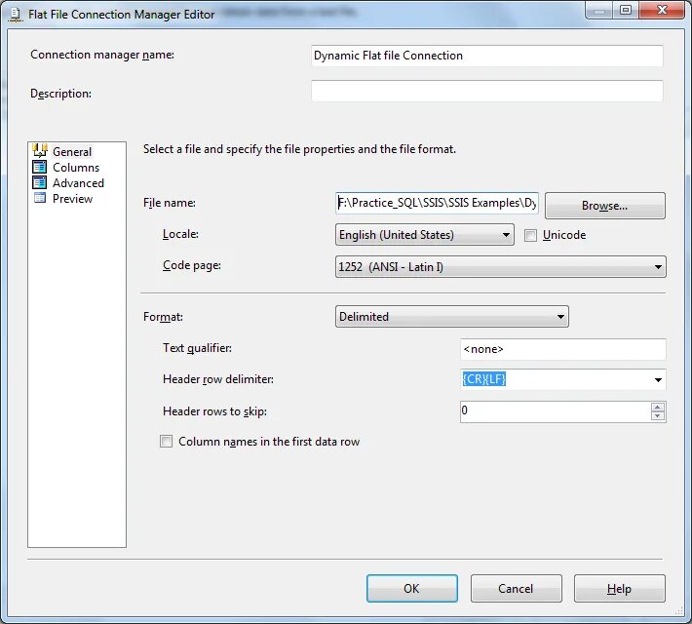This screenshot has height=624, width=692.
Task: Close the Flat File Connection Manager Editor
Action: coord(662,10)
